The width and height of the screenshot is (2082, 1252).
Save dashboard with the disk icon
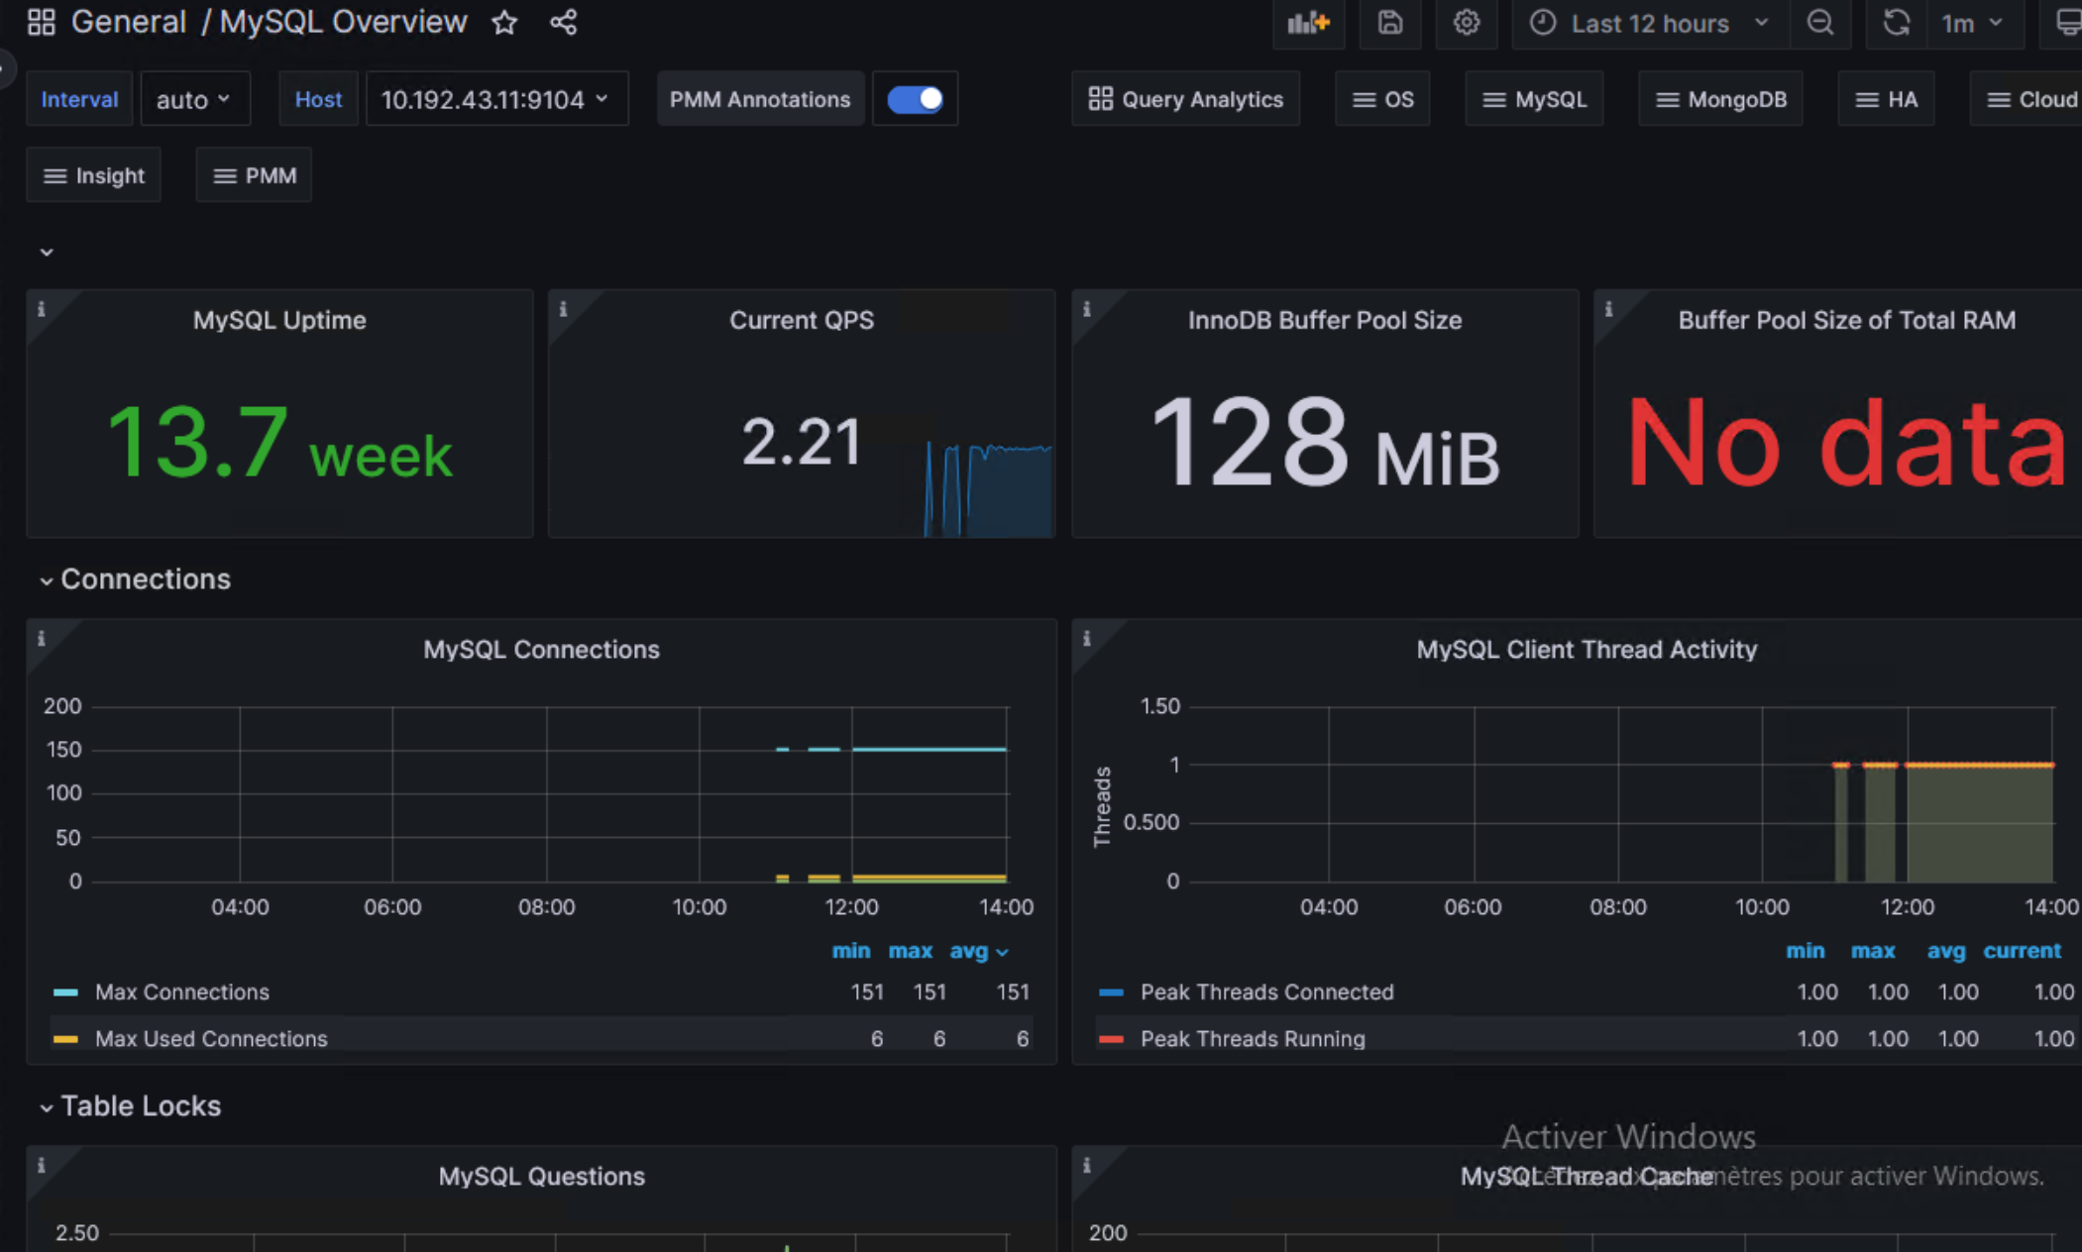[1389, 23]
